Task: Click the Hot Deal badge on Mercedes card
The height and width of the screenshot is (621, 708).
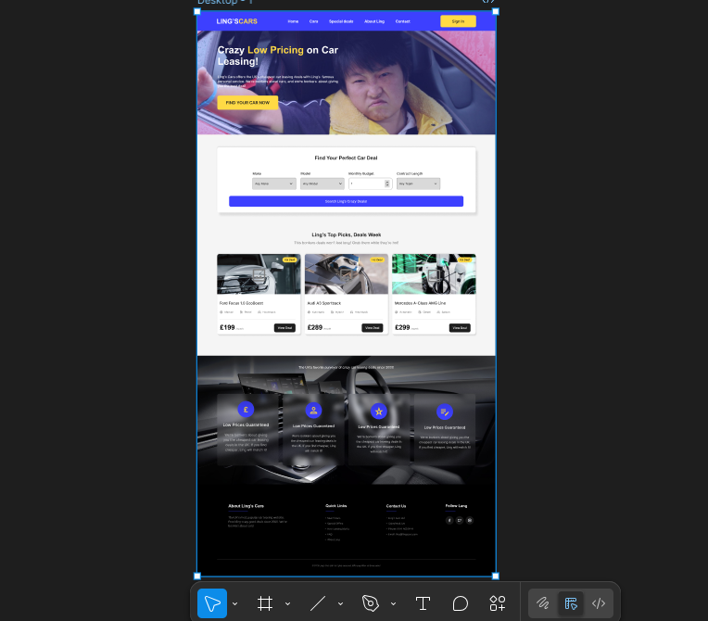Action: click(464, 260)
